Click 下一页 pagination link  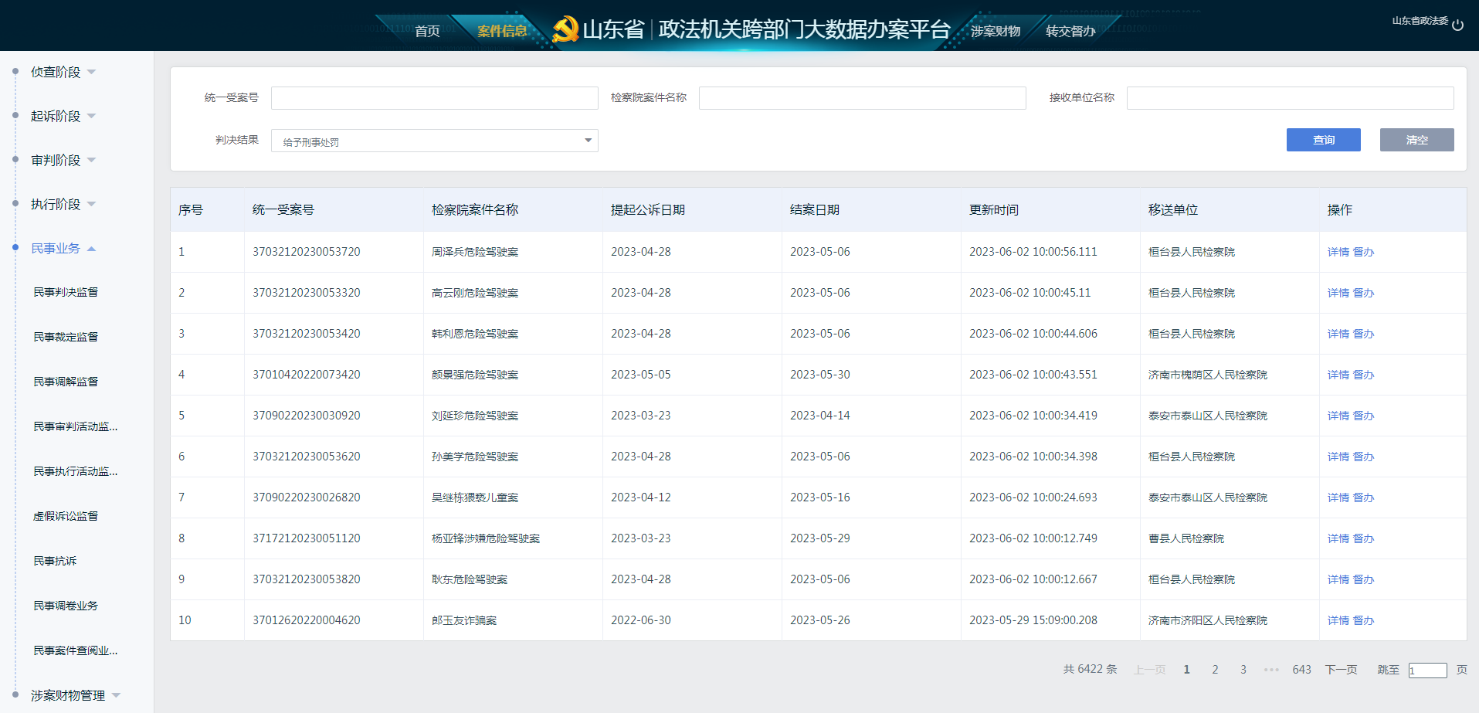tap(1341, 670)
